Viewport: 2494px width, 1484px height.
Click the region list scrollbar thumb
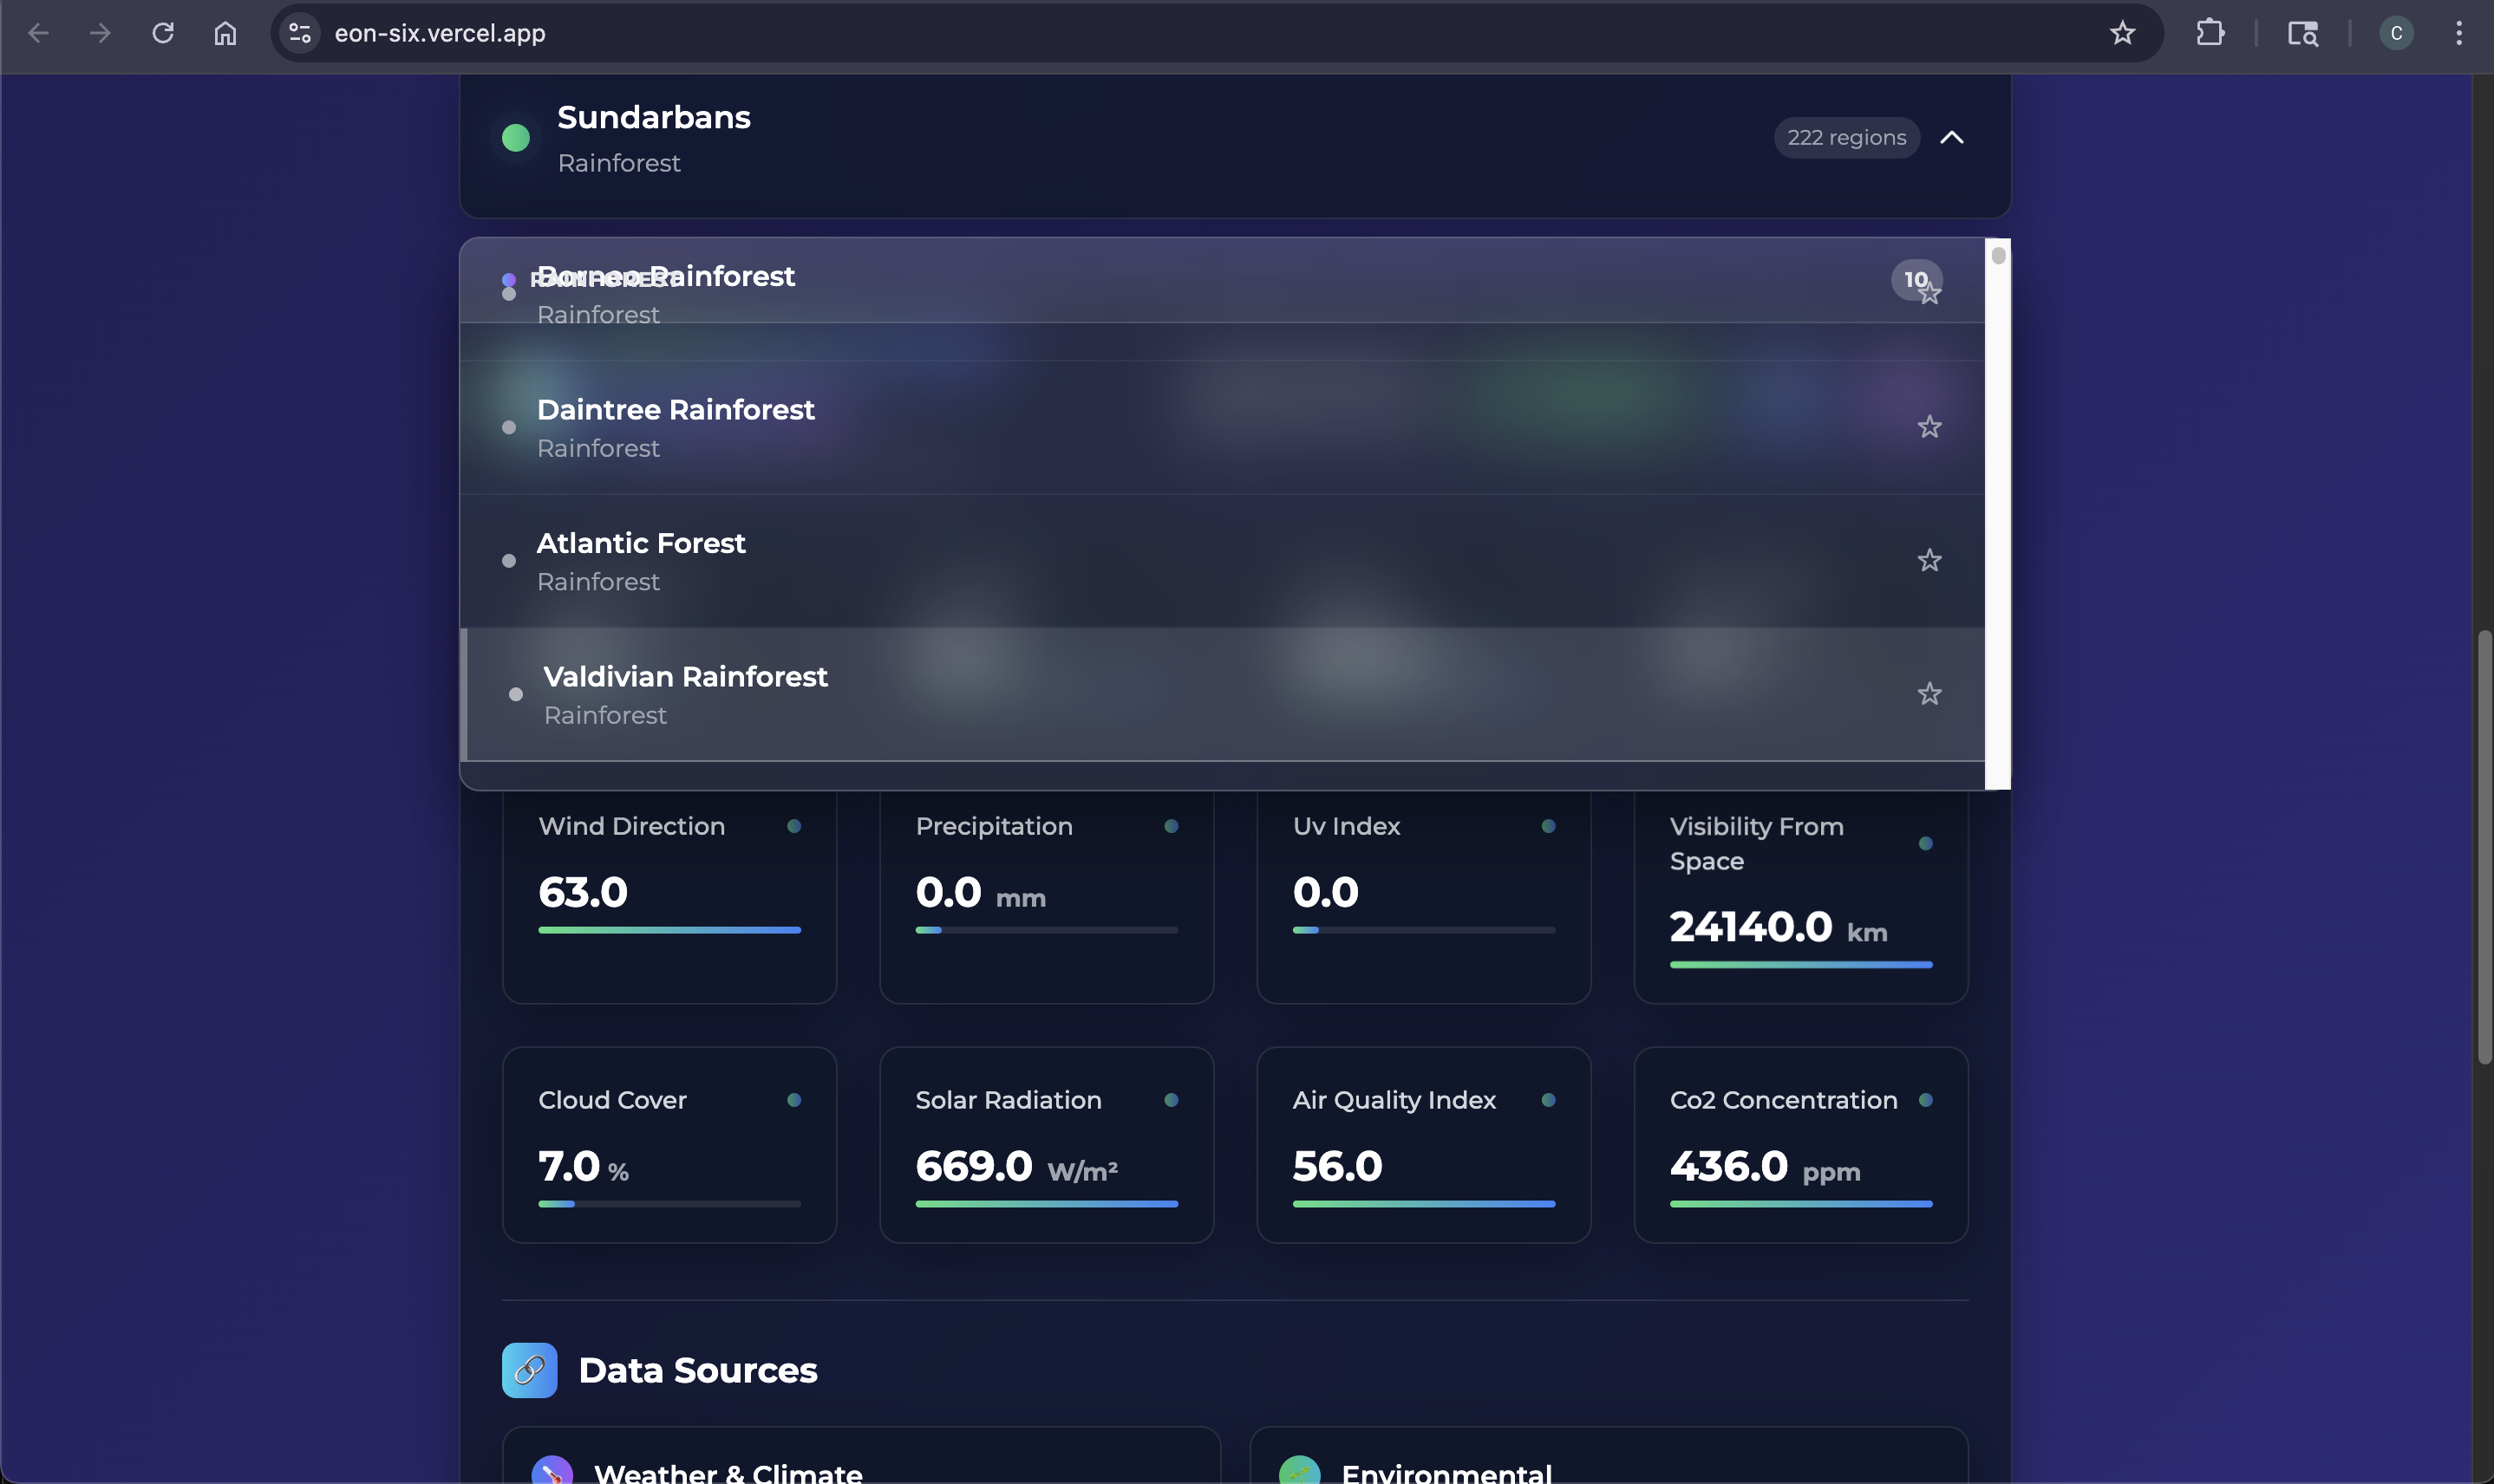[1998, 256]
